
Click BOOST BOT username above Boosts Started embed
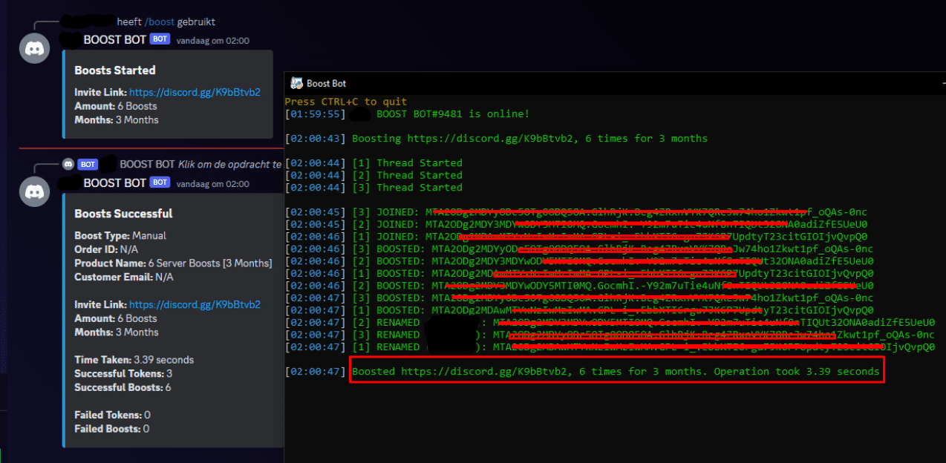(115, 39)
